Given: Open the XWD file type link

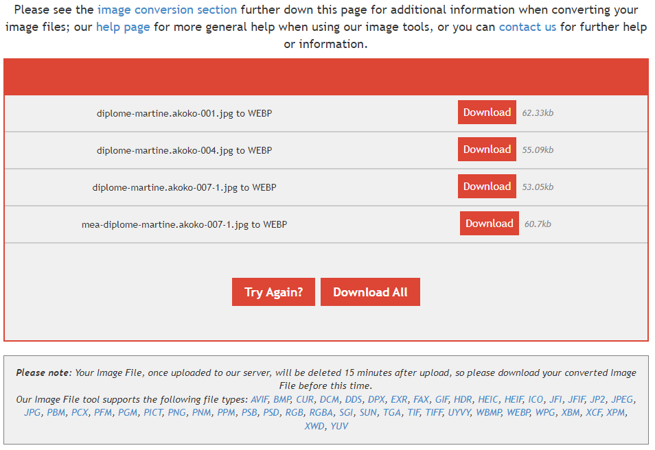Looking at the screenshot, I should pos(314,426).
